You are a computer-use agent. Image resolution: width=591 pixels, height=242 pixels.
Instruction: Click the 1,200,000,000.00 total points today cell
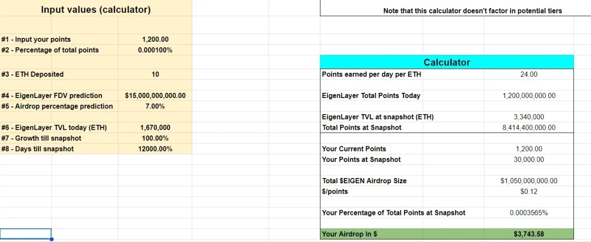coord(528,95)
